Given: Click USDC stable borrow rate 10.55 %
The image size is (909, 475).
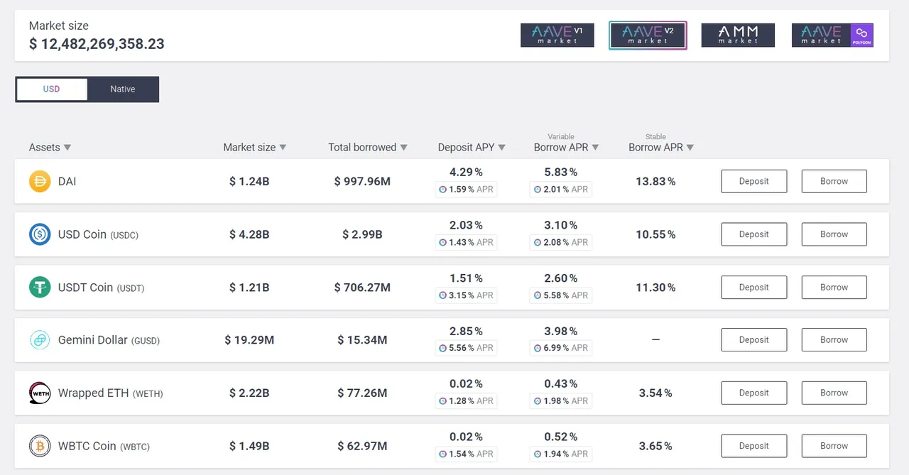Looking at the screenshot, I should [x=655, y=234].
